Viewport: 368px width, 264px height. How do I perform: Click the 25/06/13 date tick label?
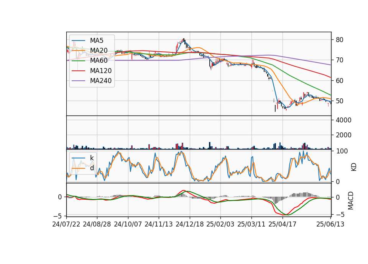click(330, 224)
